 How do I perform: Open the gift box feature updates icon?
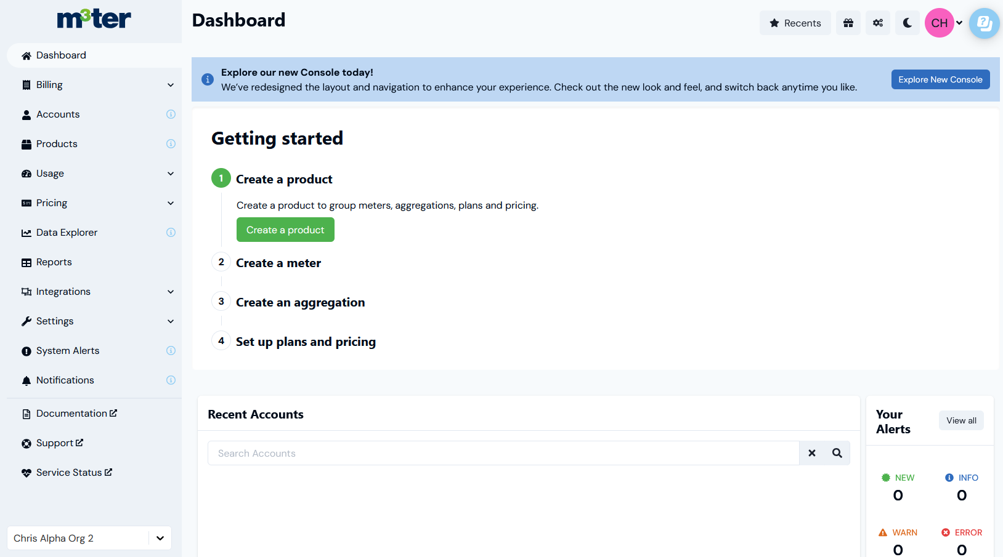[848, 23]
